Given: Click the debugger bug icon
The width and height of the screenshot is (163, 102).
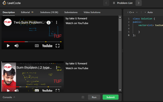Looking at the screenshot, I should 83,97.
